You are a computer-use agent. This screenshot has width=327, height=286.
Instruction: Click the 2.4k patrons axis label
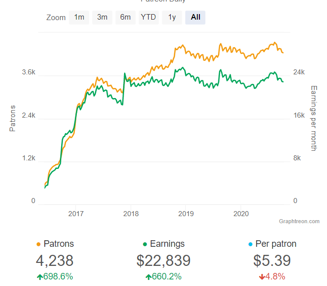pyautogui.click(x=29, y=115)
